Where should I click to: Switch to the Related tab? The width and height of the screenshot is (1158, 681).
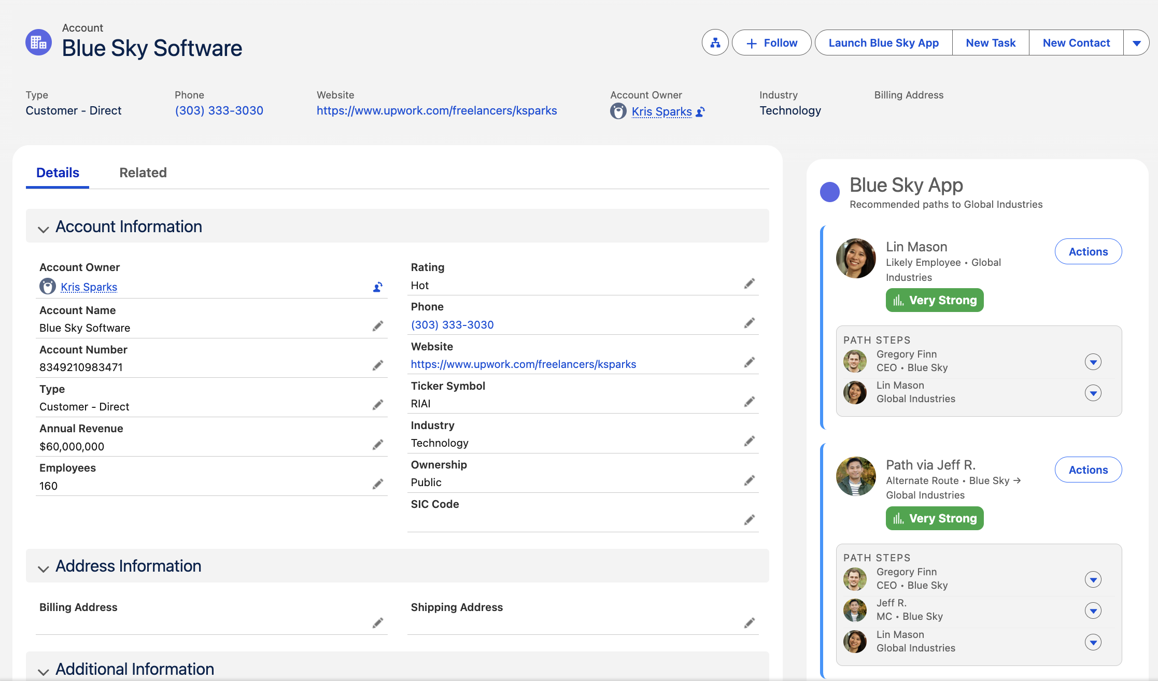coord(143,173)
